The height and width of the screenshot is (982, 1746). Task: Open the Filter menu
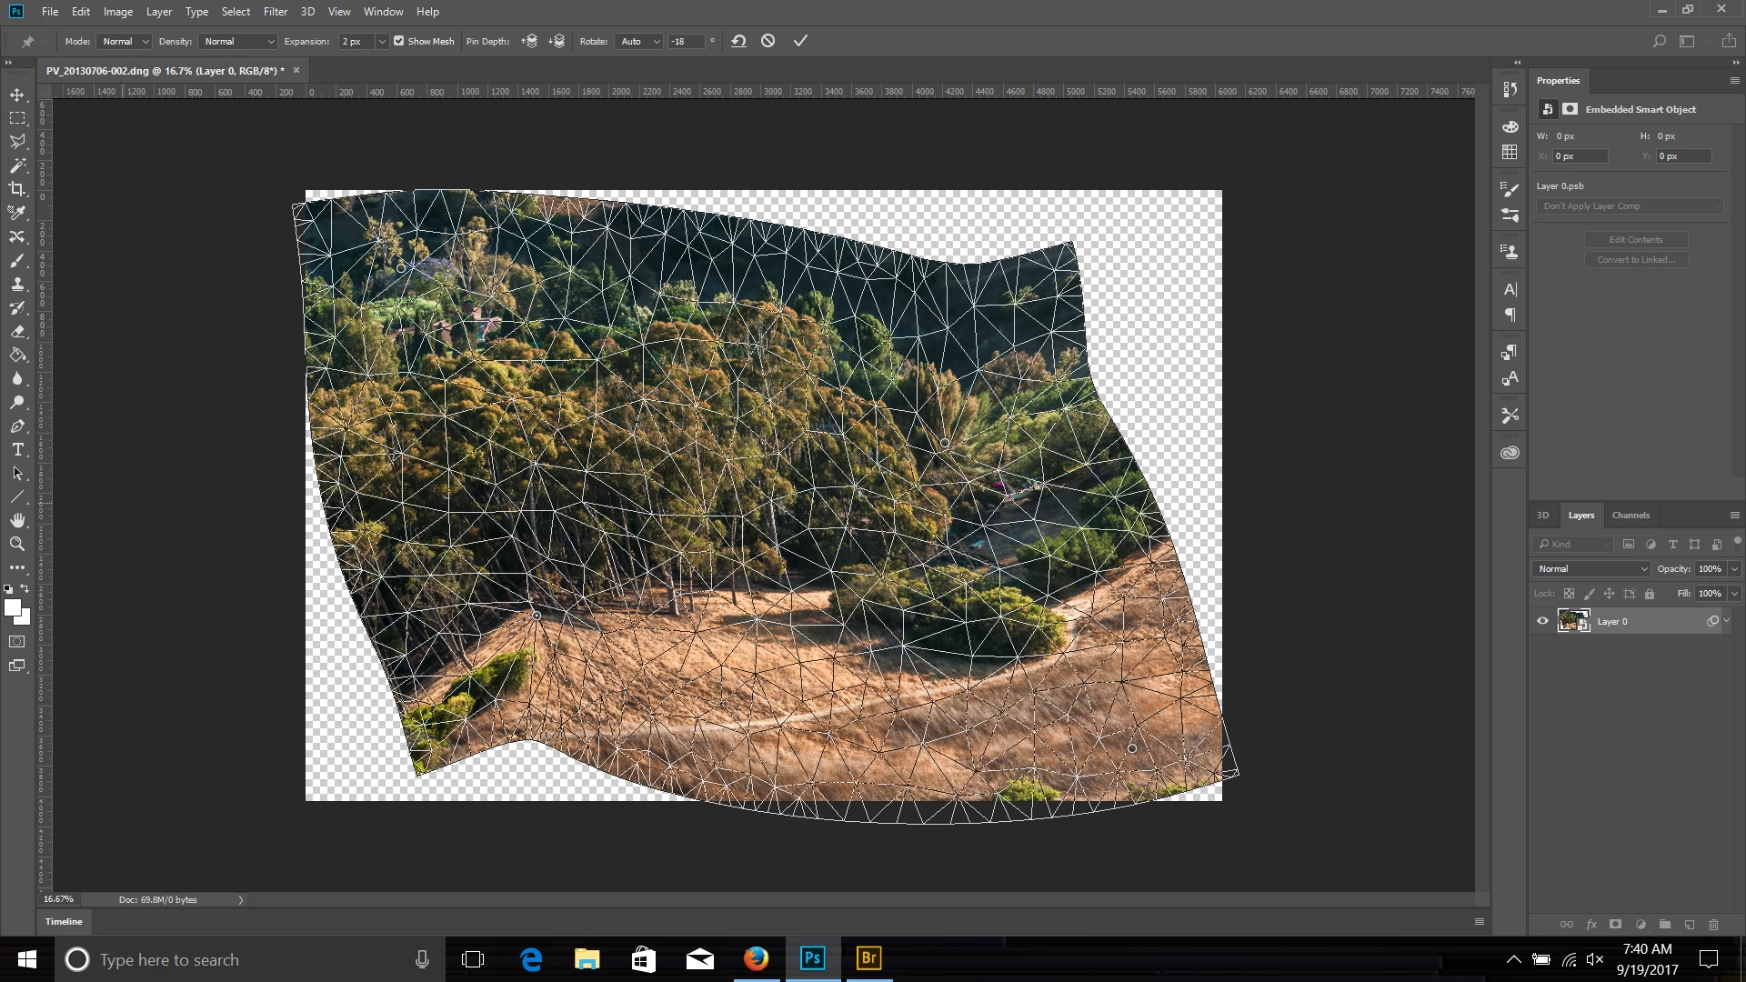click(275, 12)
